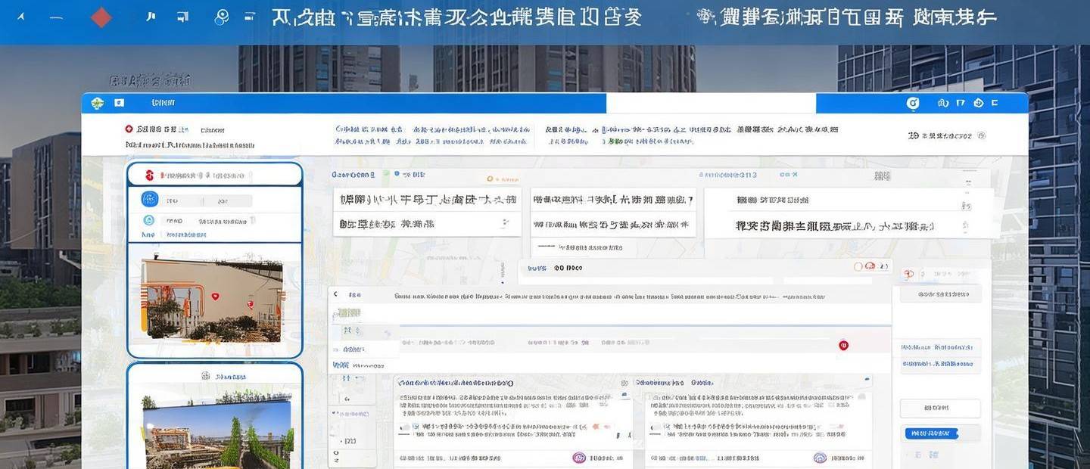
Task: Click the red speech bubble icon above the list
Action: coord(870,266)
